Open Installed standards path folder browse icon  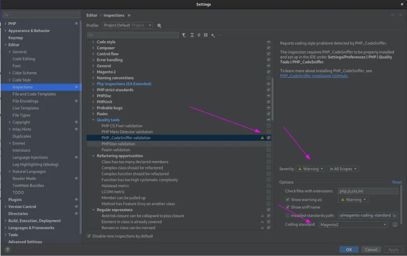click(394, 215)
